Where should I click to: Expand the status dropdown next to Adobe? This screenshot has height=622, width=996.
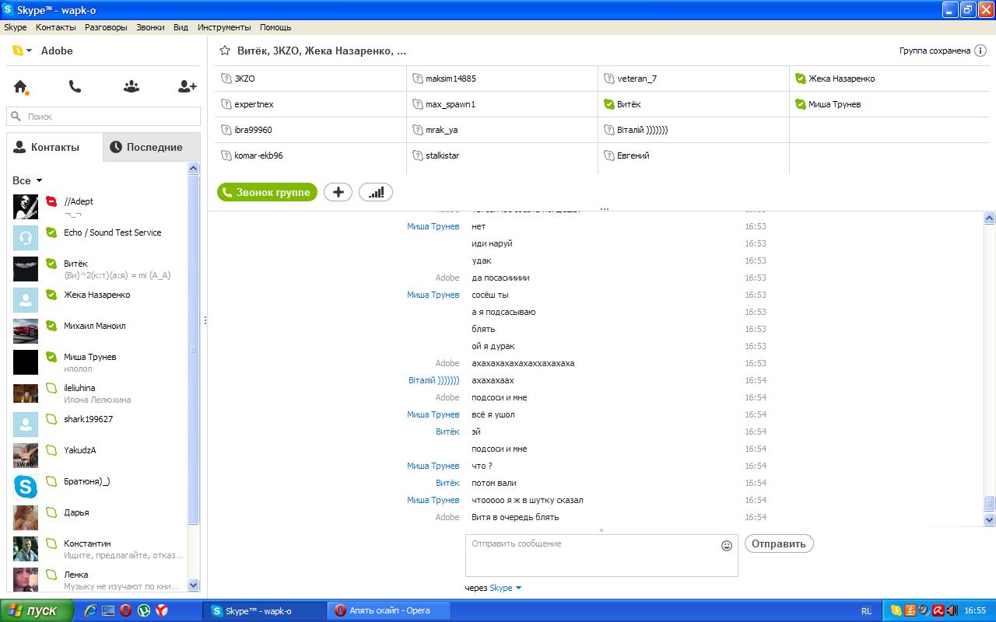coord(30,51)
